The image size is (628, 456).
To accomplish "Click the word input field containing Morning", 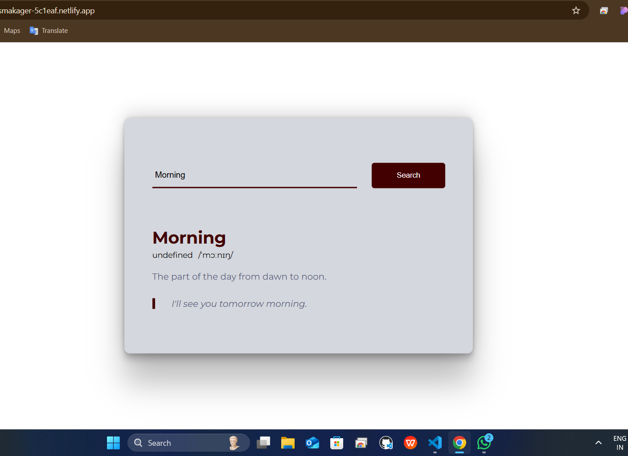I will 254,175.
